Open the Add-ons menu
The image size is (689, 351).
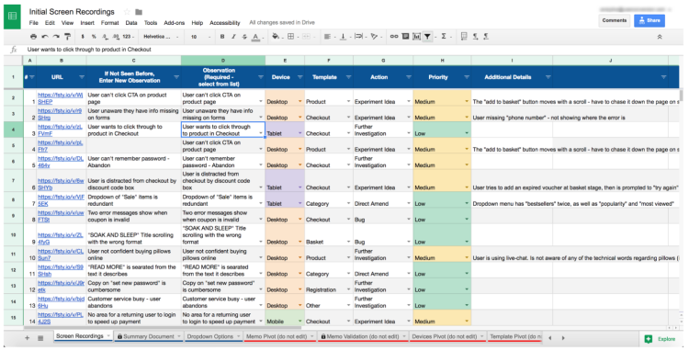coord(174,23)
